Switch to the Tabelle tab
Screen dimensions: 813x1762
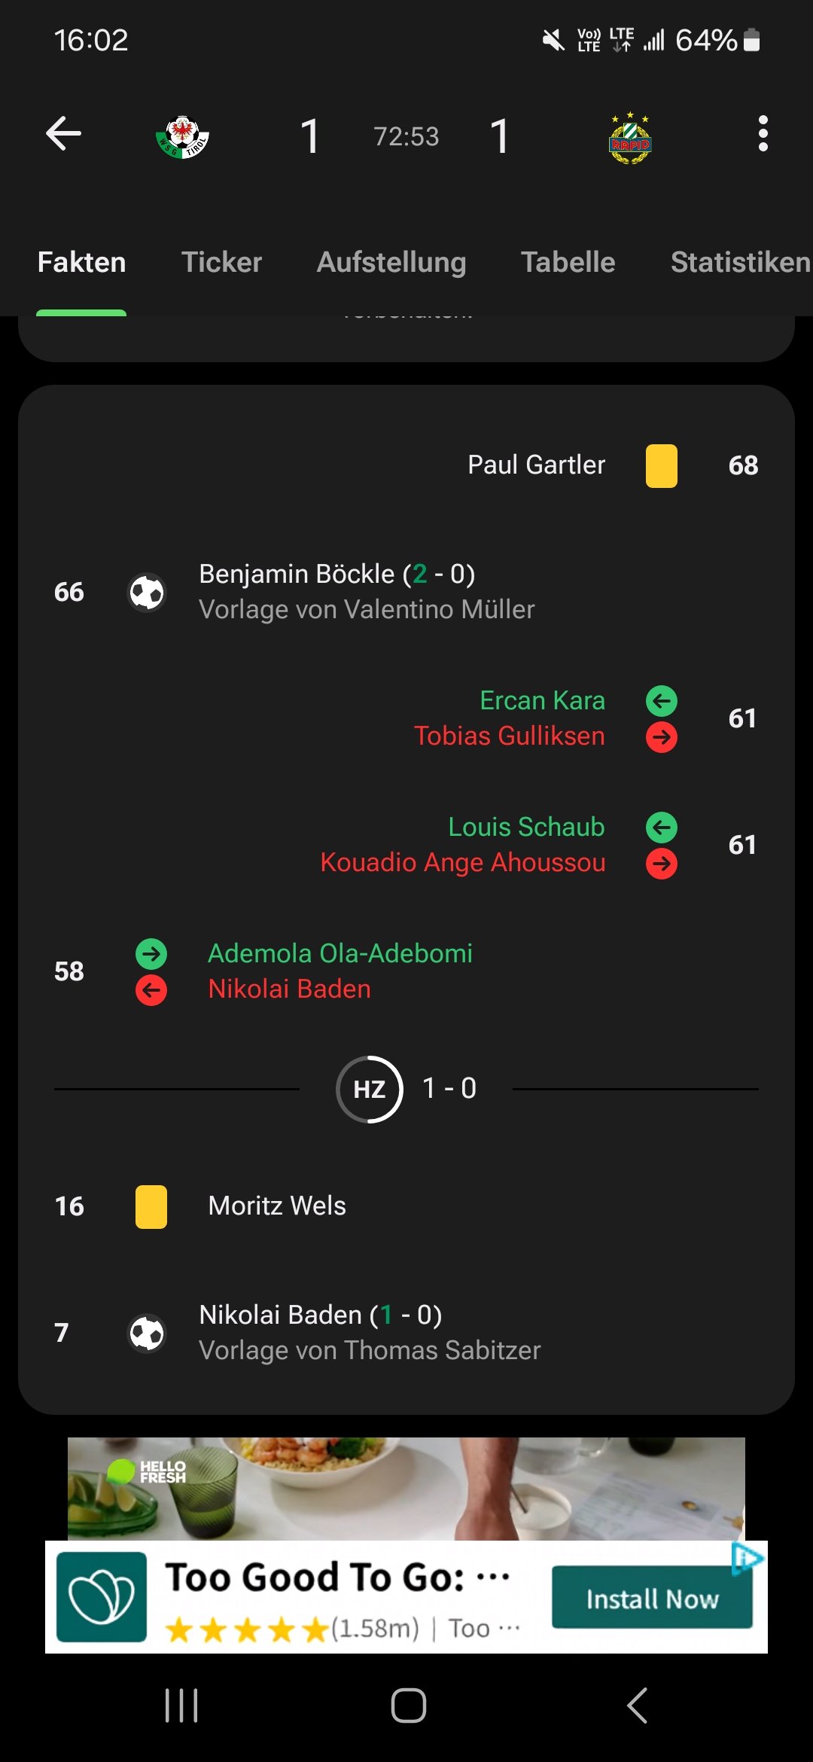568,263
